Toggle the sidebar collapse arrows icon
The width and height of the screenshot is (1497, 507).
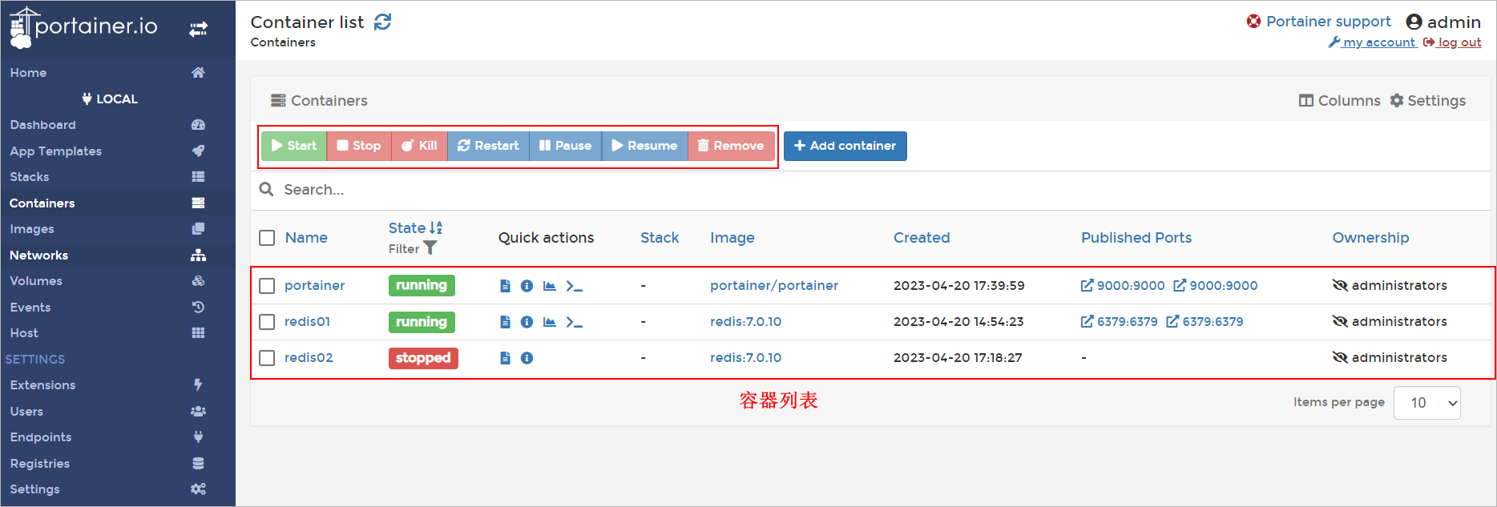(198, 30)
